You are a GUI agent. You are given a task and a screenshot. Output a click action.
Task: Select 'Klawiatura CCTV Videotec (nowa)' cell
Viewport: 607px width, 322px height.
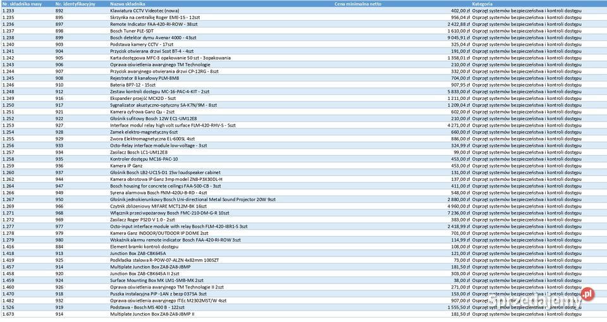144,11
